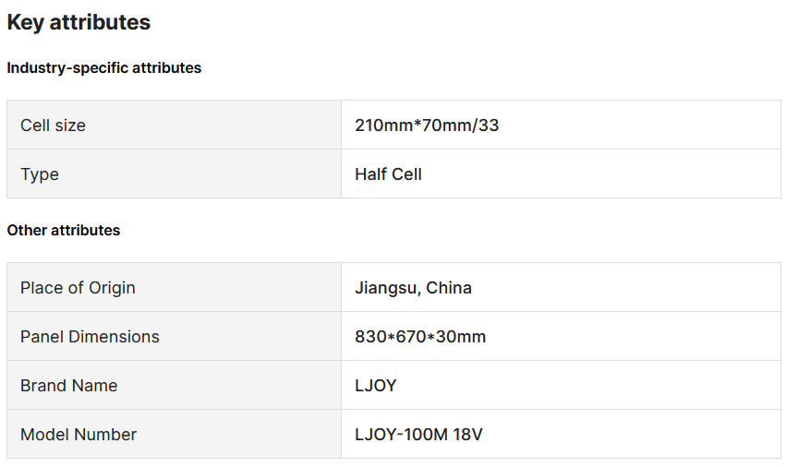787x467 pixels.
Task: Click the Model Number label
Action: click(x=79, y=435)
